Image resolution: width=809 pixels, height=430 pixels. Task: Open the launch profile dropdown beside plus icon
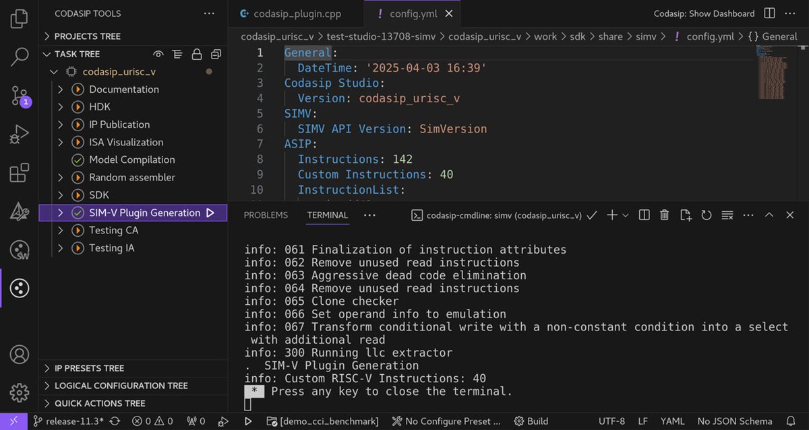(x=626, y=215)
